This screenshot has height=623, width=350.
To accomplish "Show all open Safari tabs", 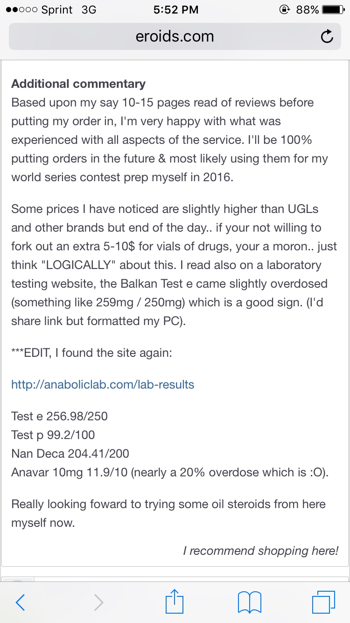I will click(x=324, y=602).
